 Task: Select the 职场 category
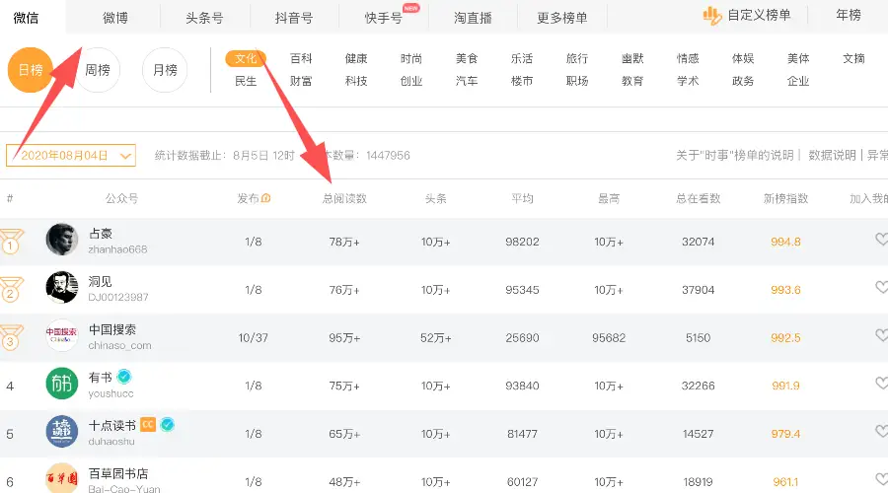click(577, 81)
